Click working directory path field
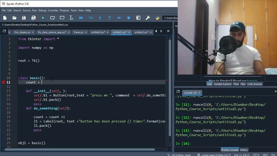This screenshot has height=156, width=277. [x=170, y=18]
